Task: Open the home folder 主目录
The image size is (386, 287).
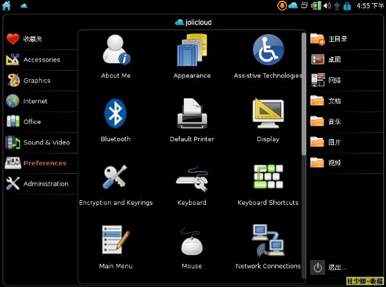Action: (346, 39)
